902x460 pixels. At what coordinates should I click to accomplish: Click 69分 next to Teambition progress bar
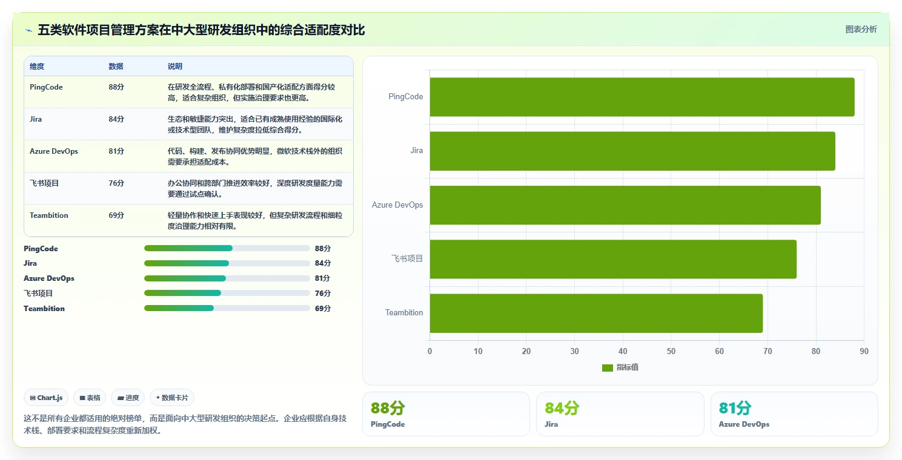[x=323, y=309]
